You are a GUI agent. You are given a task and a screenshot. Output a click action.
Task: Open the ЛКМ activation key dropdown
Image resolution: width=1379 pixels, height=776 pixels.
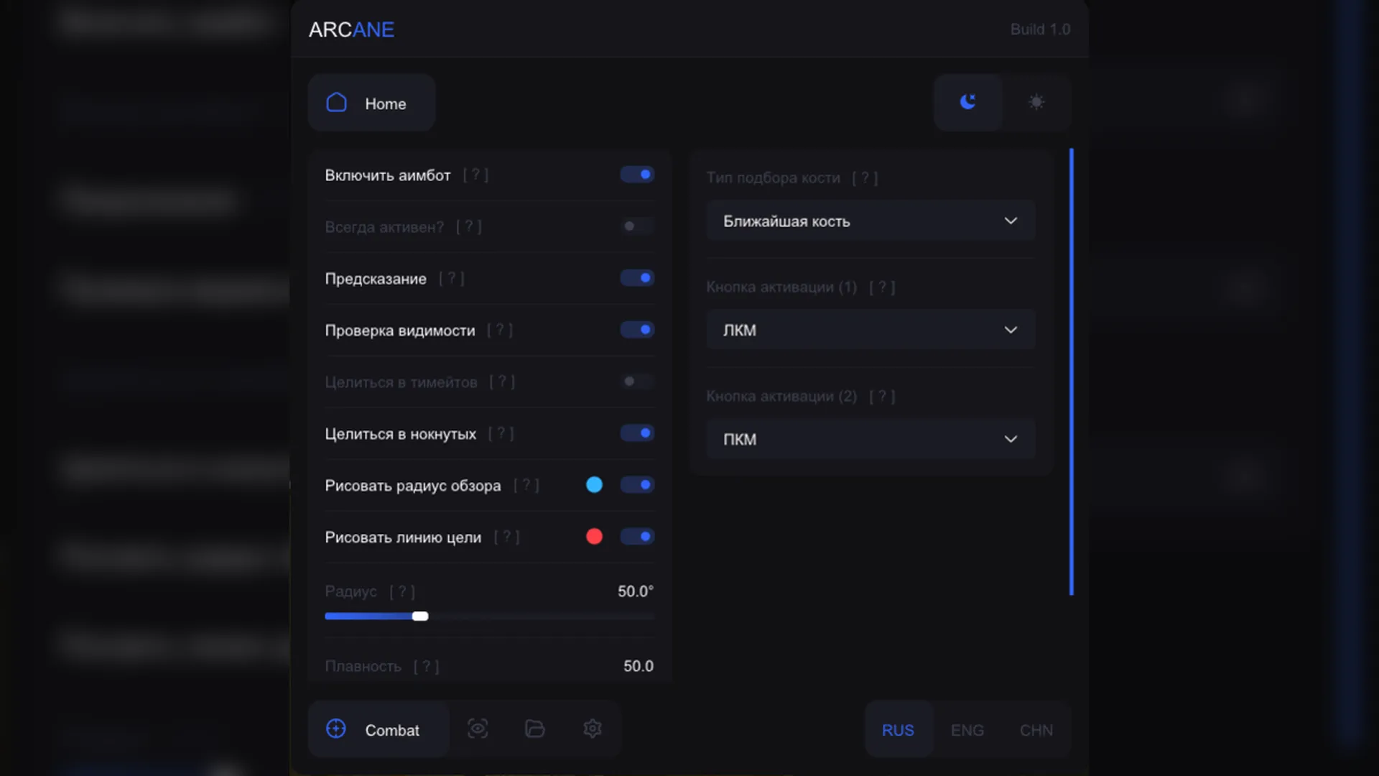[870, 330]
